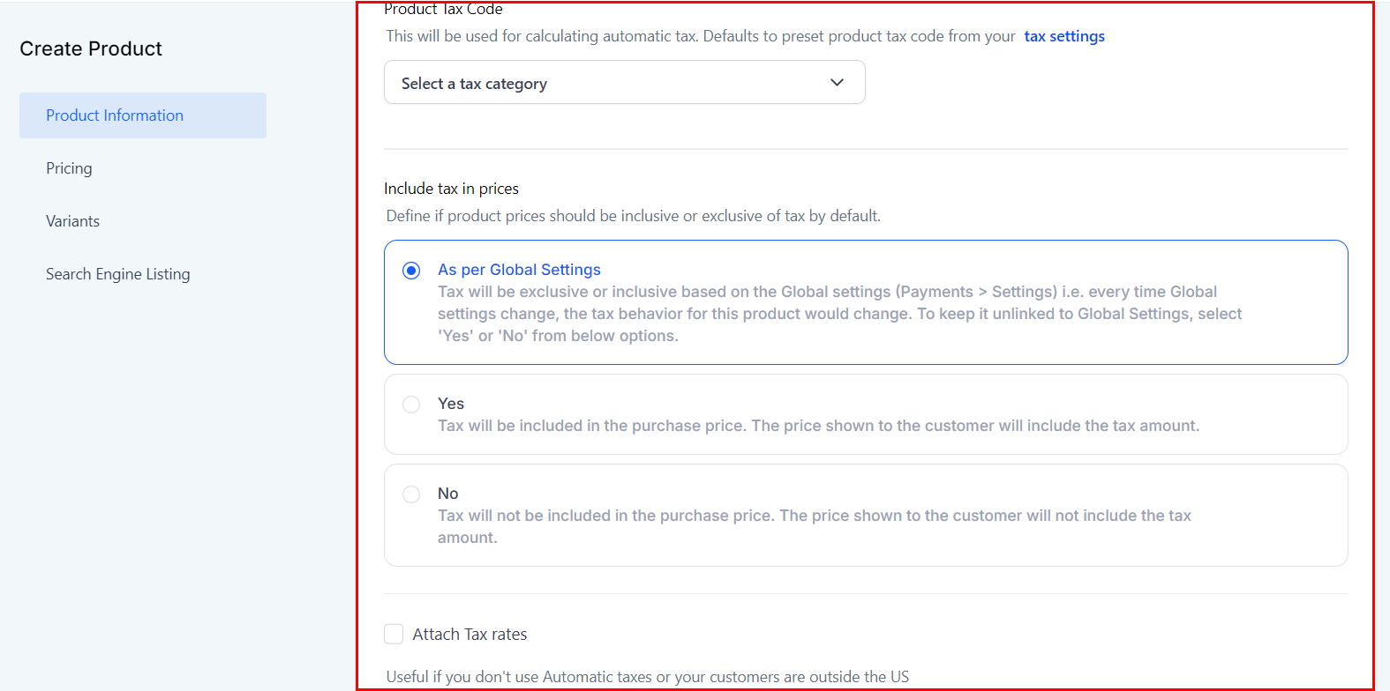
Task: Click the Include tax in prices heading
Action: pyautogui.click(x=451, y=189)
